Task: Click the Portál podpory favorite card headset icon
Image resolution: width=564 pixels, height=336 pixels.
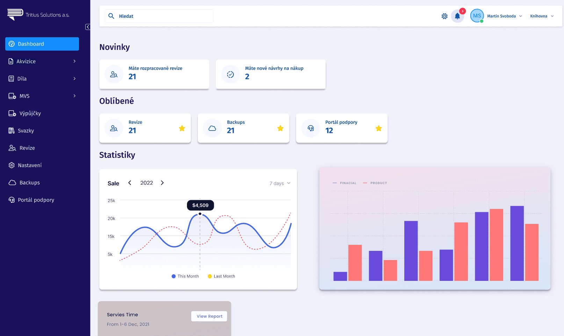Action: (311, 128)
